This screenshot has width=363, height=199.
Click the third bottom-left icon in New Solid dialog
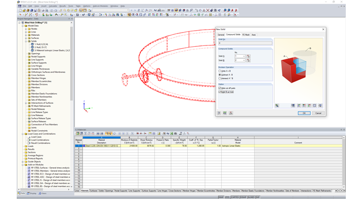pyautogui.click(x=231, y=113)
